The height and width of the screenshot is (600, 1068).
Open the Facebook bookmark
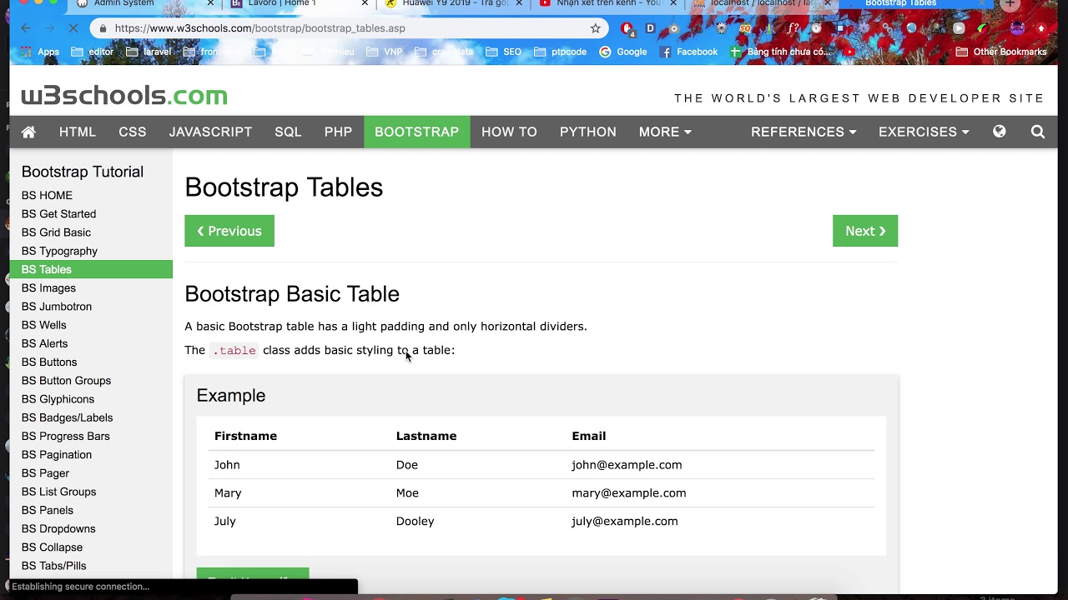point(688,52)
